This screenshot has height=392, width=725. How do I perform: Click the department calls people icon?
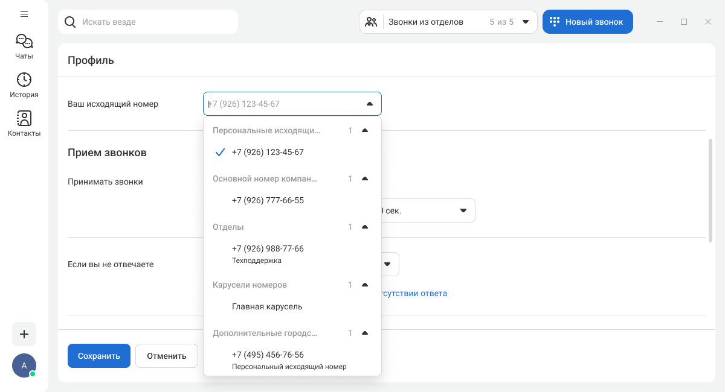pos(372,22)
